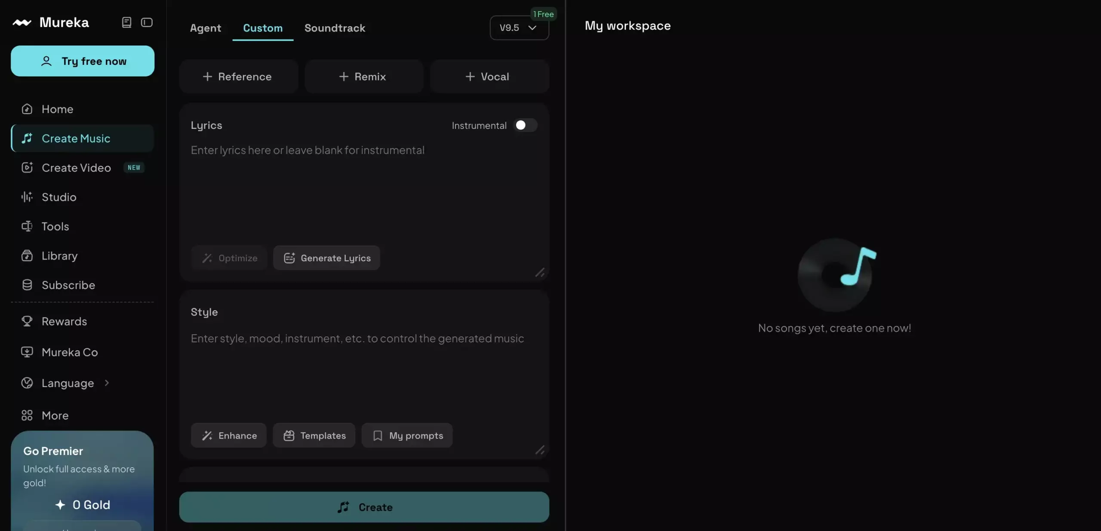1101x531 pixels.
Task: Click the Create song button
Action: click(x=364, y=507)
